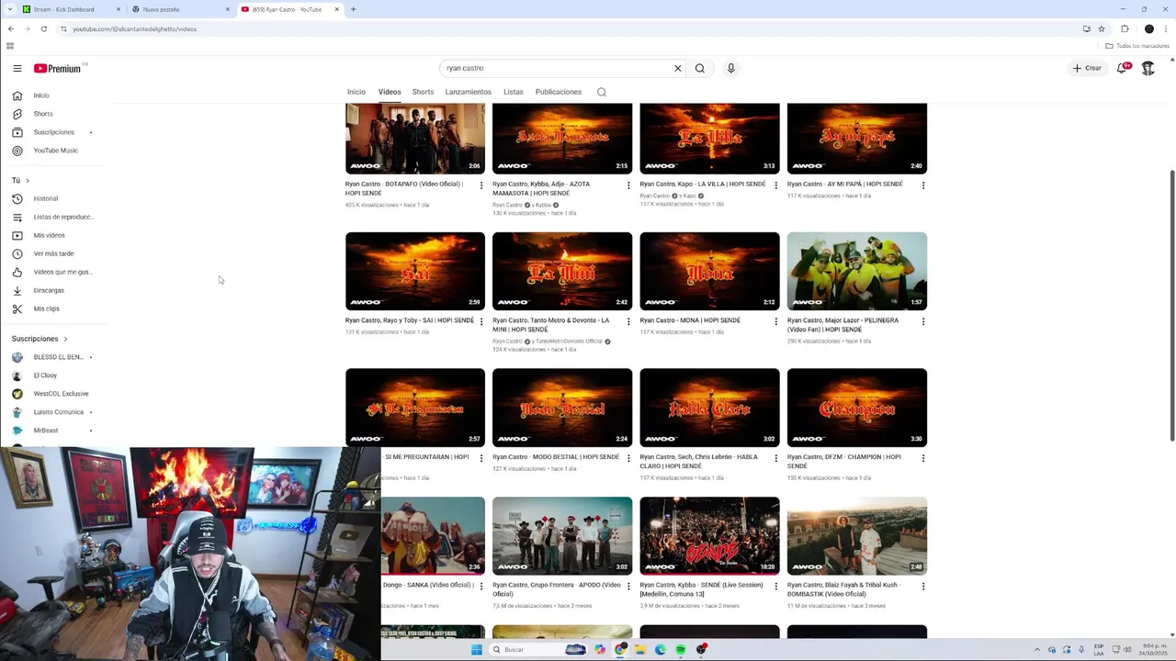Open the Lanzamientos channel tab
The image size is (1176, 661).
tap(469, 92)
